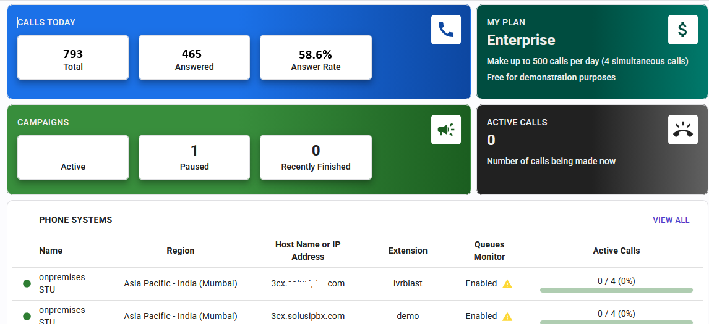Click the warning triangle in the ivrblast row
This screenshot has height=324, width=709.
coord(507,284)
